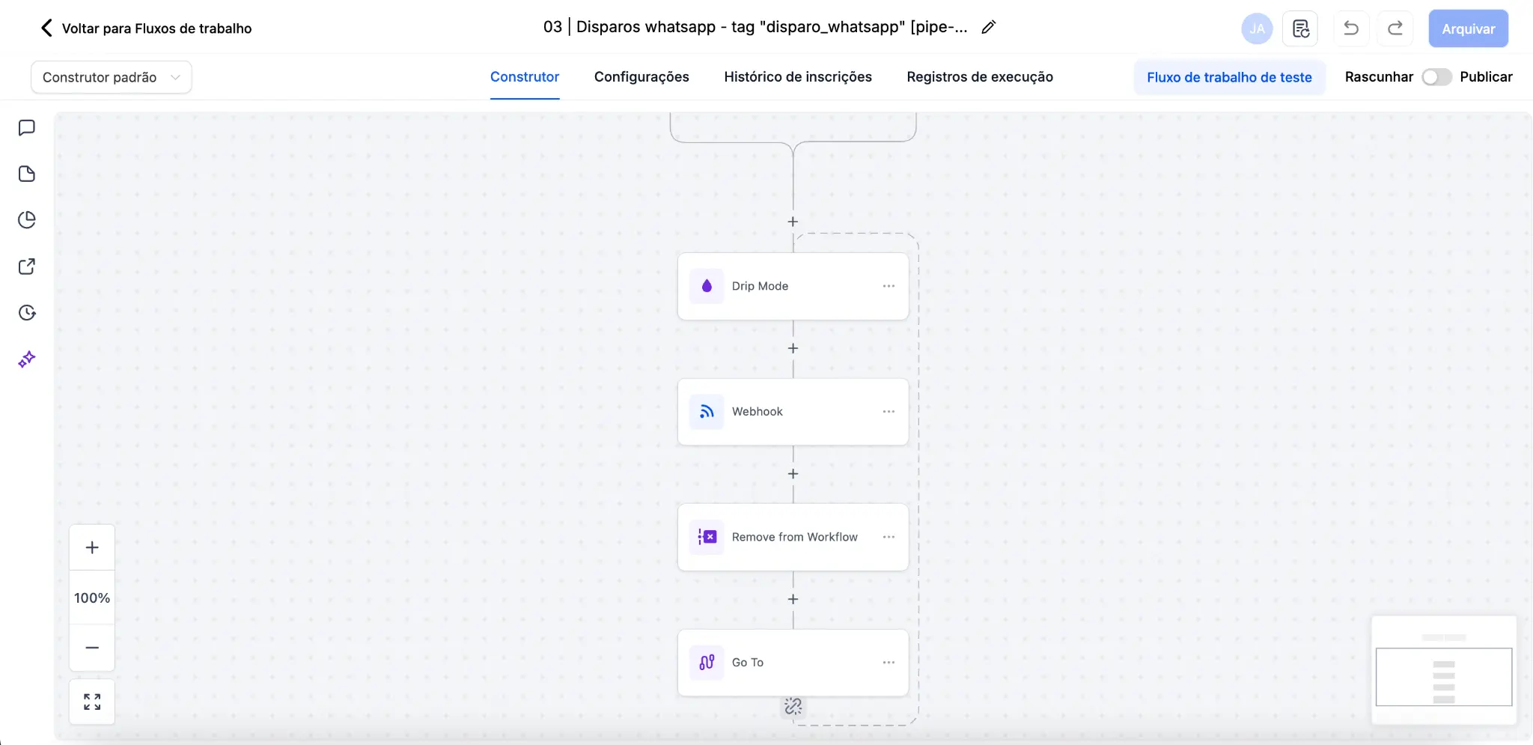Viewport: 1533px width, 745px height.
Task: Click the redo arrow icon
Action: point(1395,28)
